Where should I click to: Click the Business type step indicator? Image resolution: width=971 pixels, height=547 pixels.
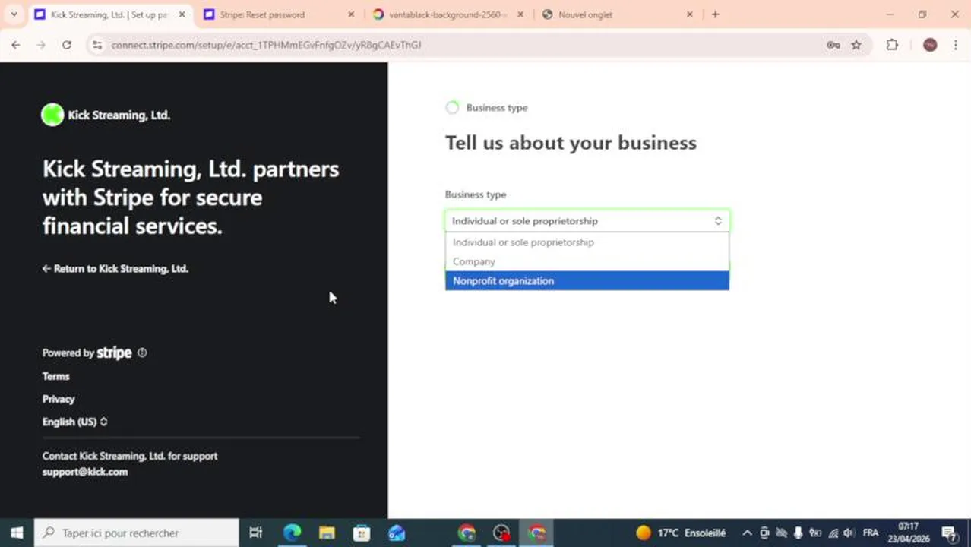point(487,108)
